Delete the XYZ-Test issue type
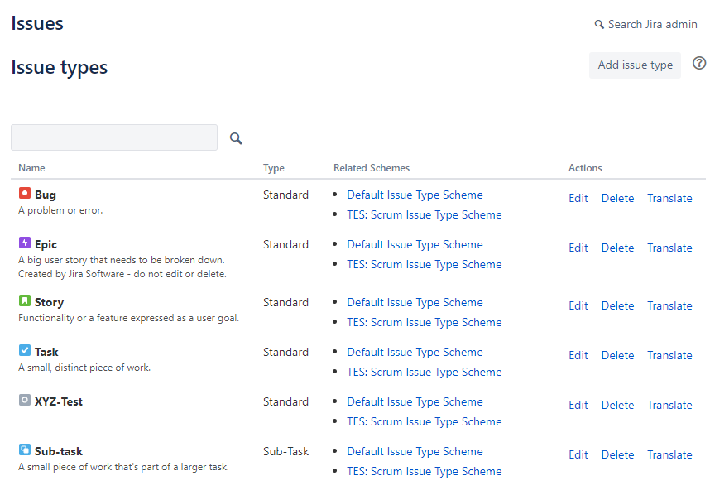Viewport: 710px width, 500px height. point(617,406)
